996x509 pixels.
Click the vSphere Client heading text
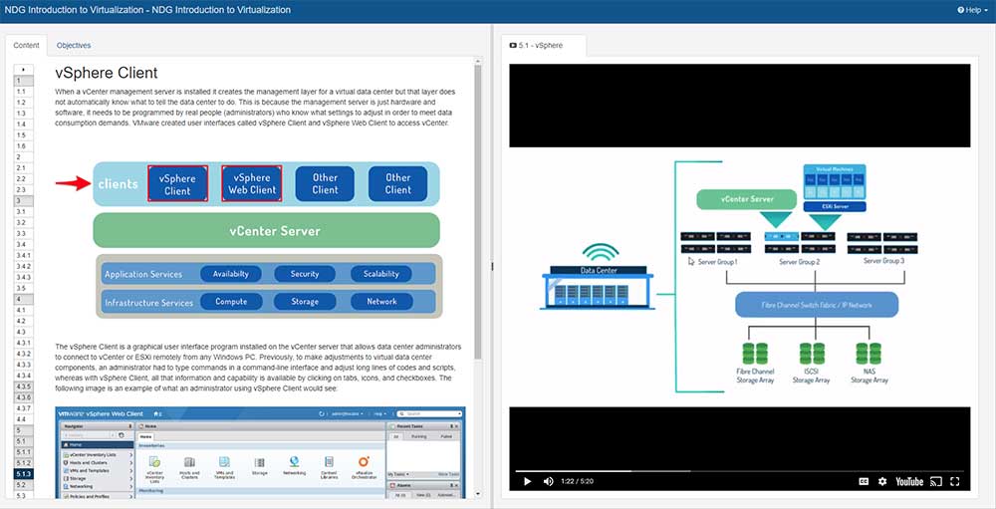107,73
